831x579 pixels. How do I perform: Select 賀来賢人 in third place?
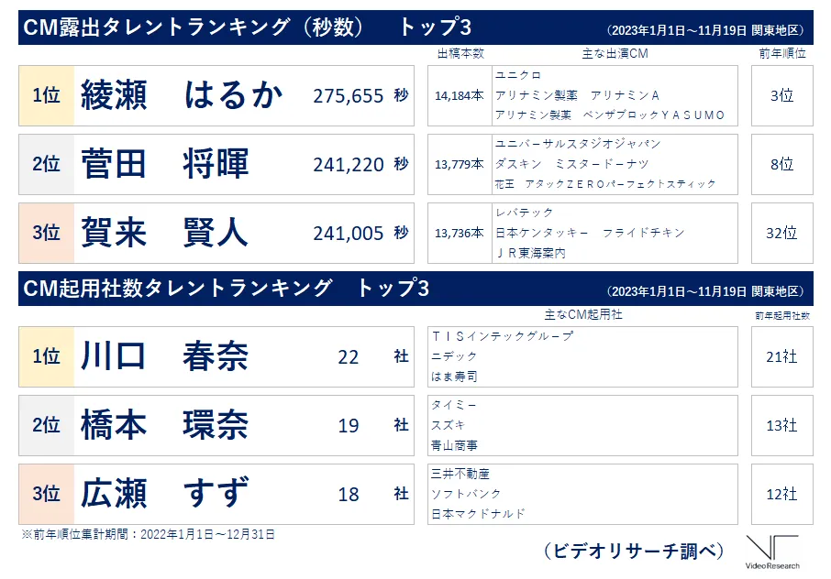[x=164, y=233]
